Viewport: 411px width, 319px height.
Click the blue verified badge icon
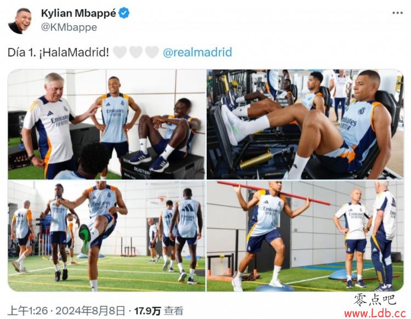124,13
